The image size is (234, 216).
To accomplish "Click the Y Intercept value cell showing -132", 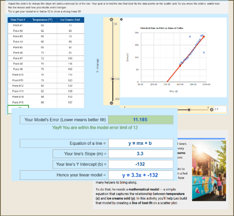I will pyautogui.click(x=141, y=164).
